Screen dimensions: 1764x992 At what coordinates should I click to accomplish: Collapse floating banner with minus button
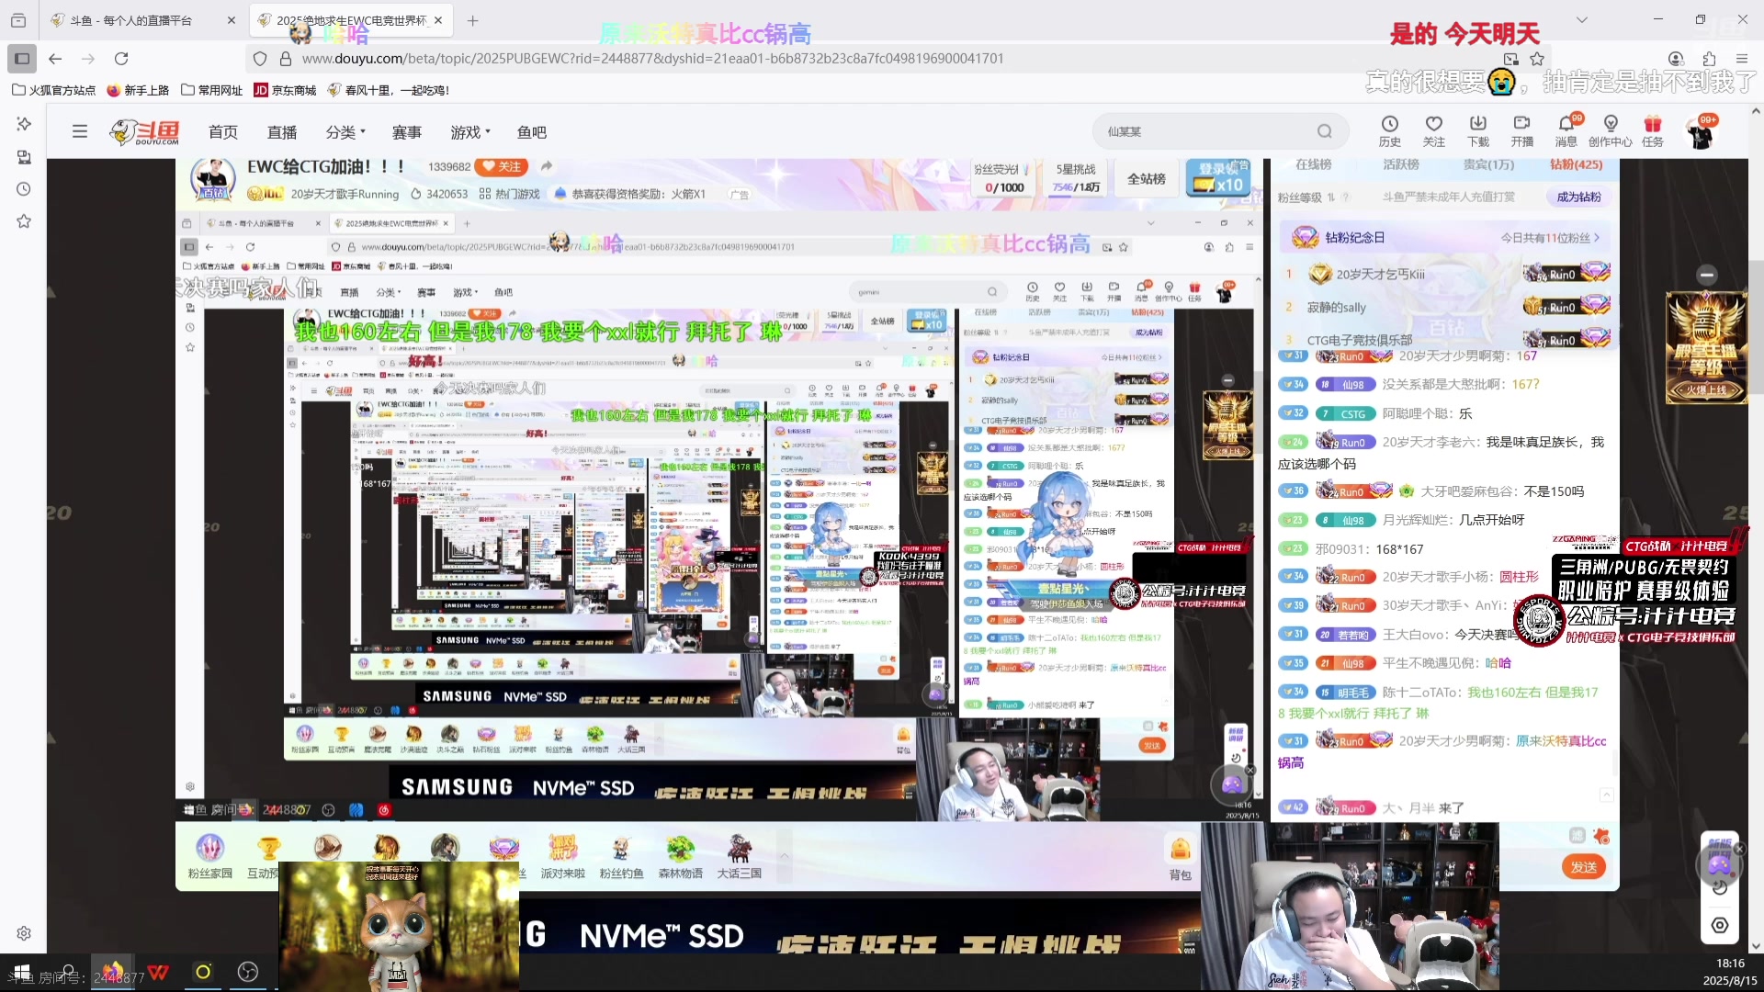[1707, 275]
